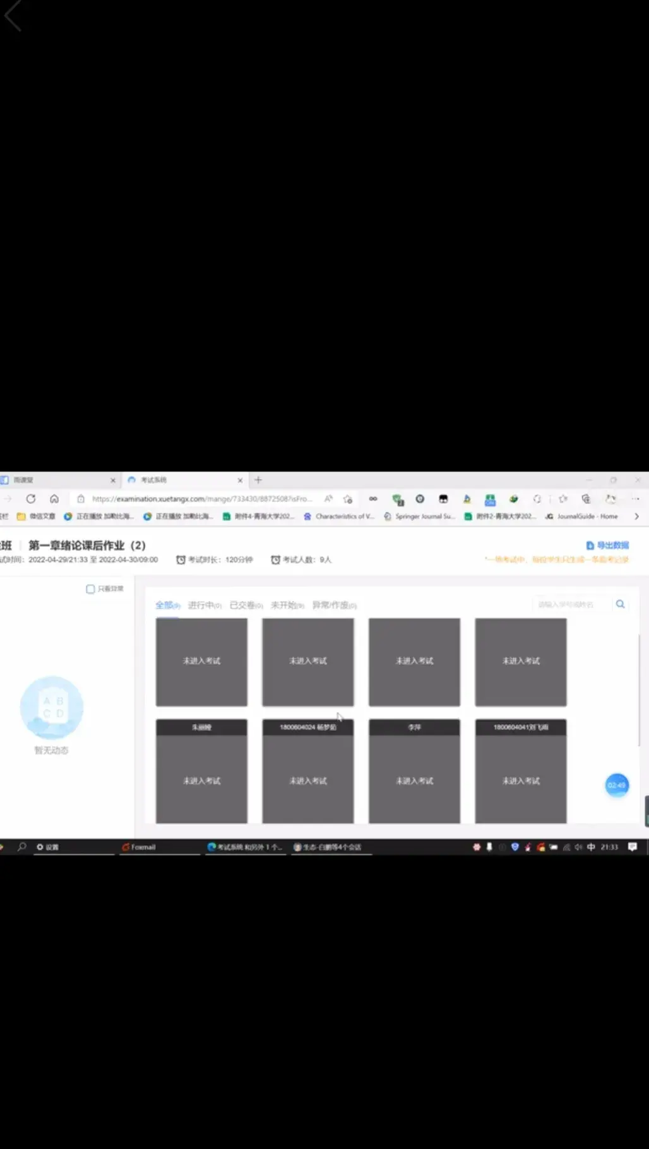Open the 1800604041 刘飞雨 student card
Image resolution: width=649 pixels, height=1149 pixels.
click(x=521, y=771)
